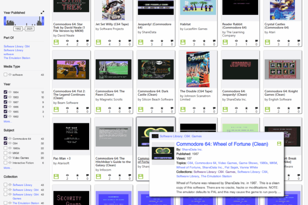Screen dimensions: 308x205
Task: Uncheck the Commodore 64 subject filter
Action: tap(5, 139)
